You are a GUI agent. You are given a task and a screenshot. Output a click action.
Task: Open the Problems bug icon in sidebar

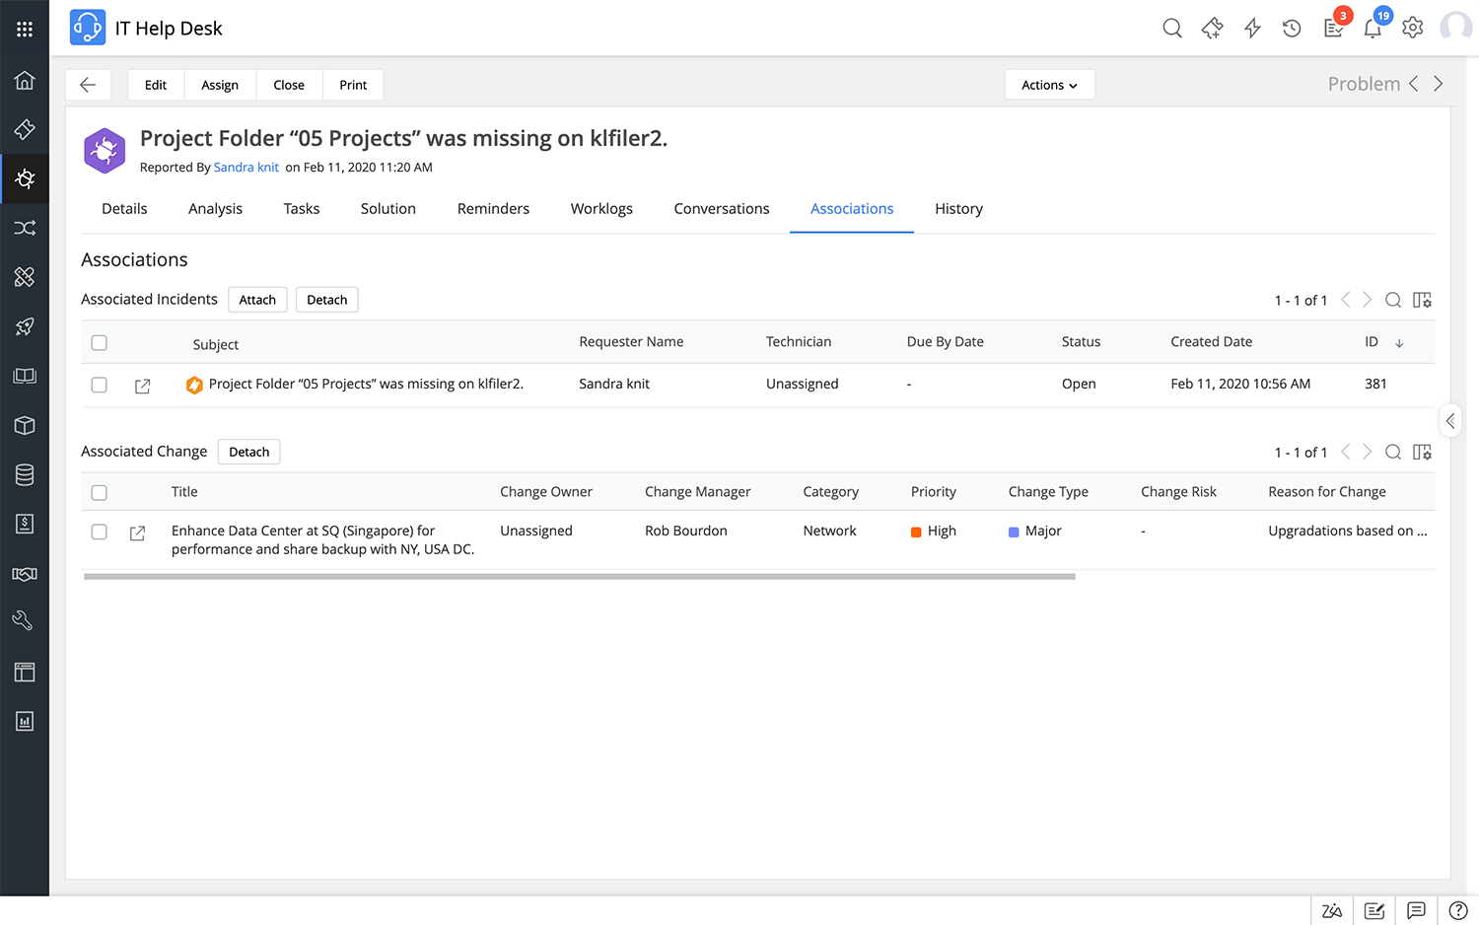25,178
